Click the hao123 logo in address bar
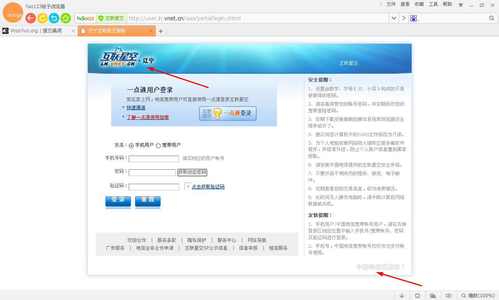Screen dimensions: 499x300 tap(85, 18)
